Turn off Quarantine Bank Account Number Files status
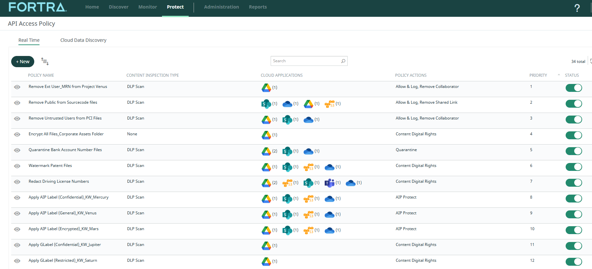This screenshot has width=592, height=269. click(x=574, y=151)
